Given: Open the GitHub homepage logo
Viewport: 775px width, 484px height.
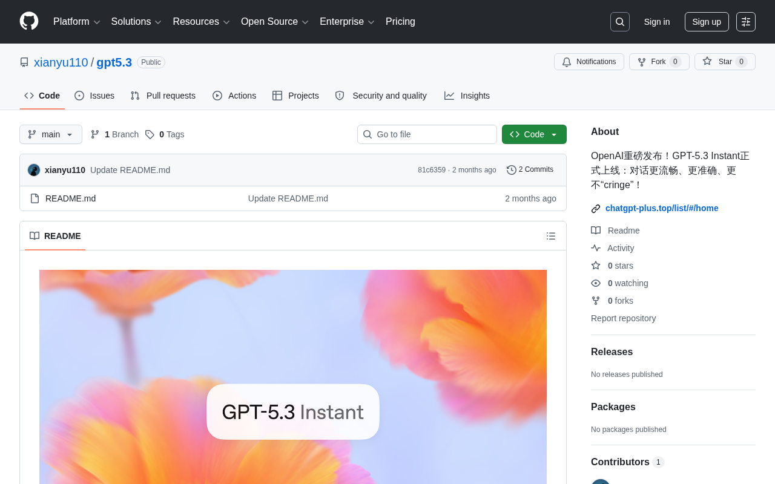Looking at the screenshot, I should (29, 21).
